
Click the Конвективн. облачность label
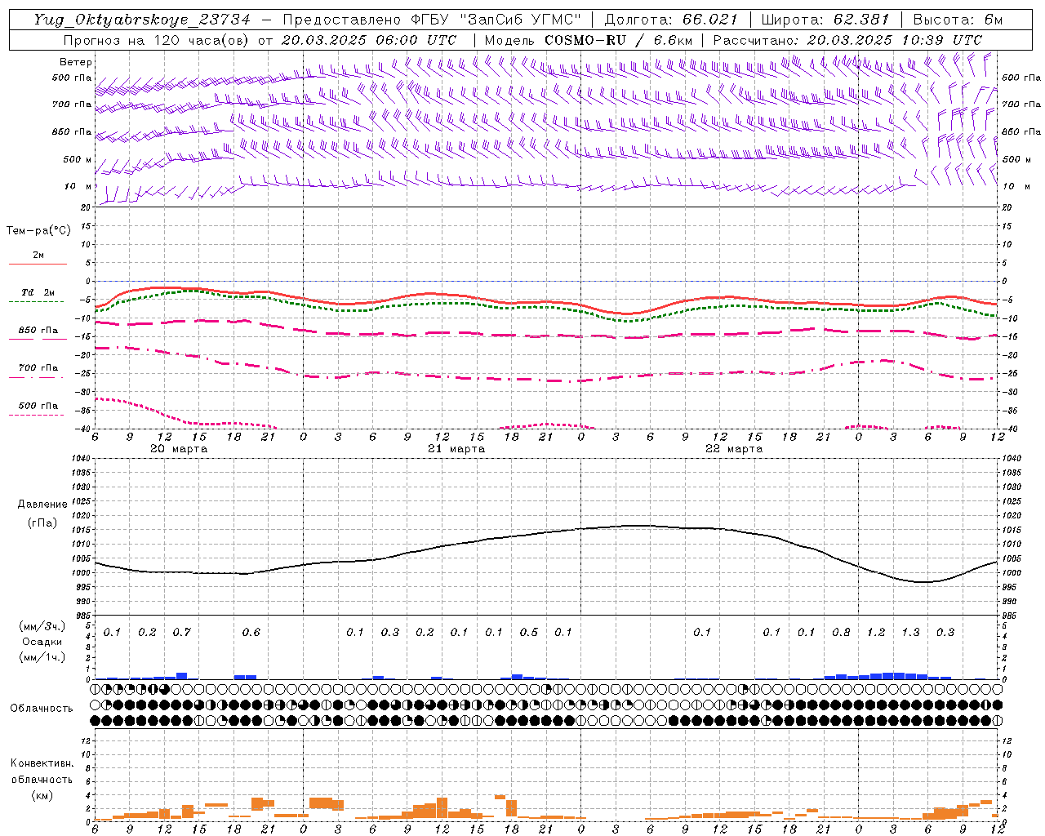[42, 779]
